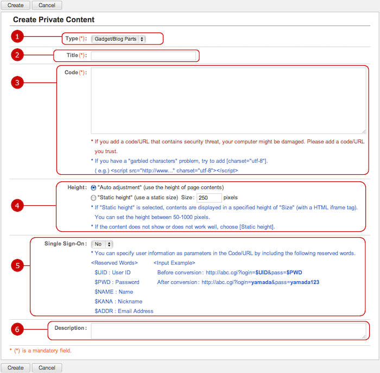Click the Code text area resize handle
380x373 pixels.
(364, 131)
